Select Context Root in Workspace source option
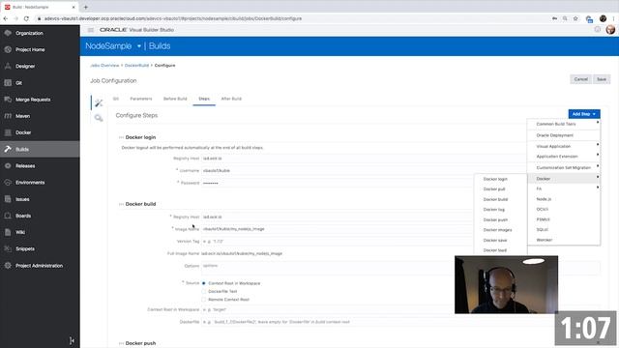Screen dimensions: 619x348 [204, 283]
